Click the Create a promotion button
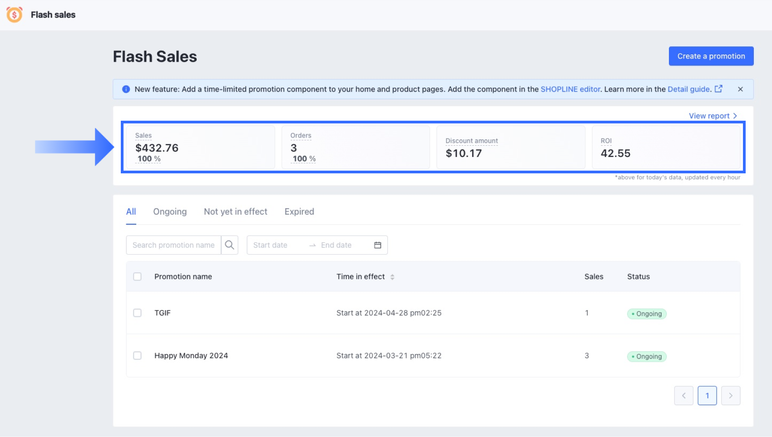The height and width of the screenshot is (437, 772). point(711,56)
